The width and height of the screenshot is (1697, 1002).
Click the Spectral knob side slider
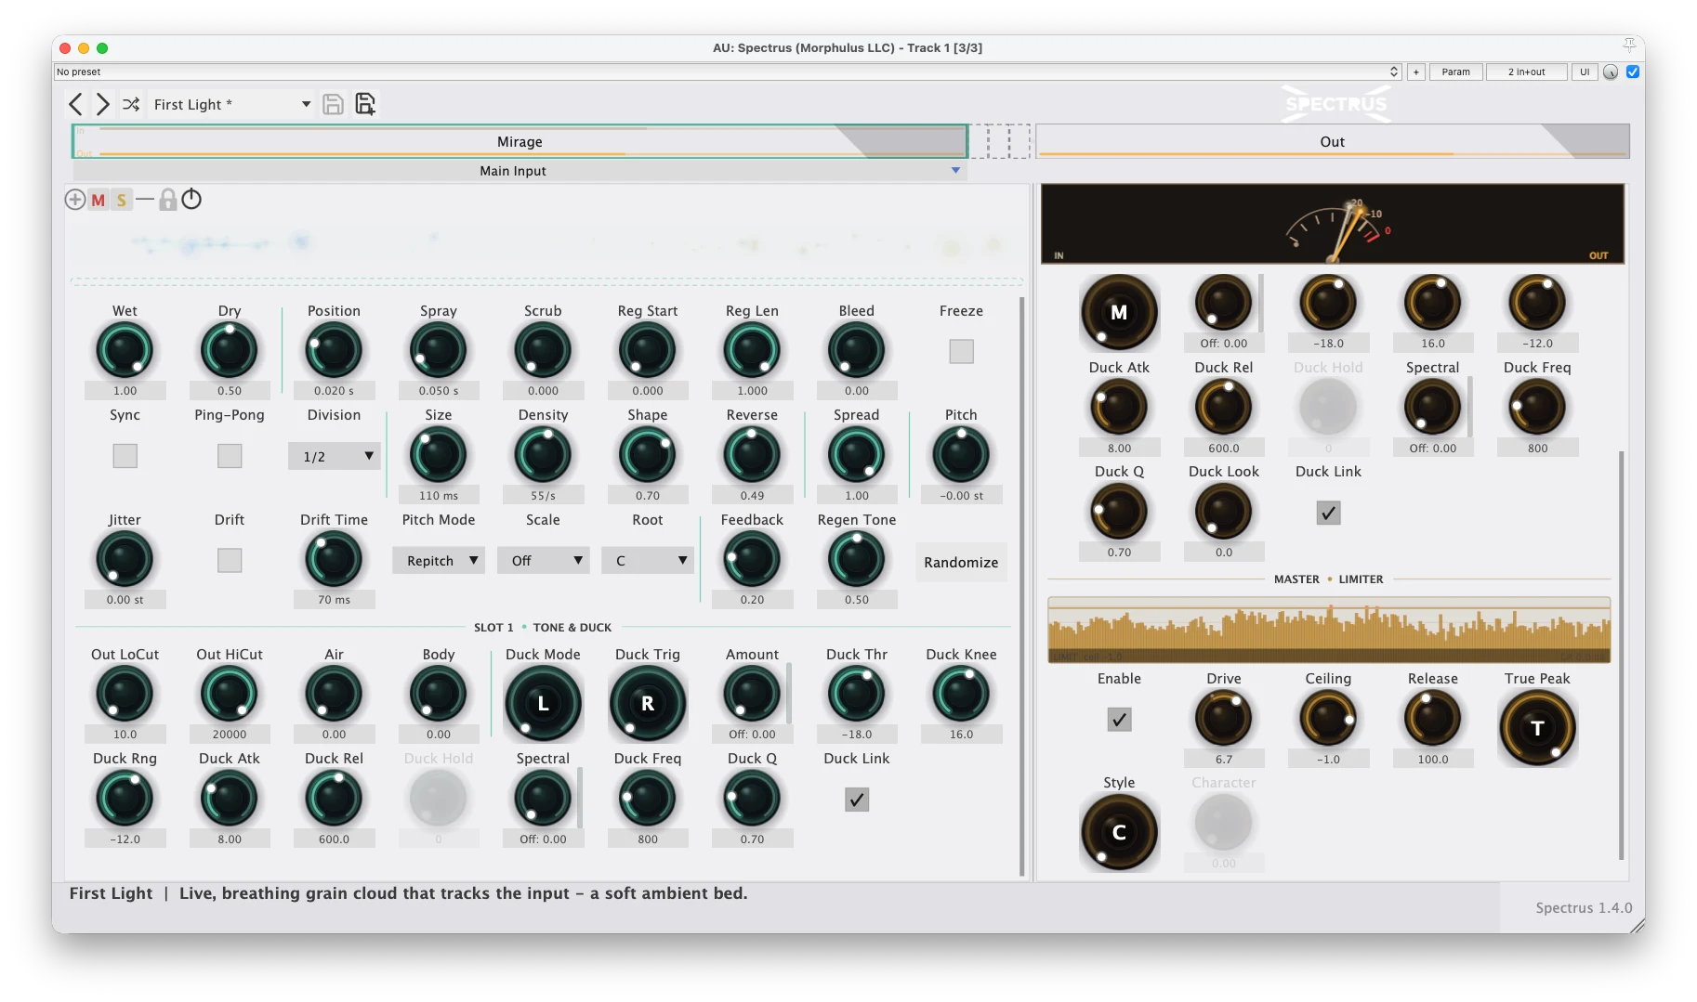[x=580, y=798]
